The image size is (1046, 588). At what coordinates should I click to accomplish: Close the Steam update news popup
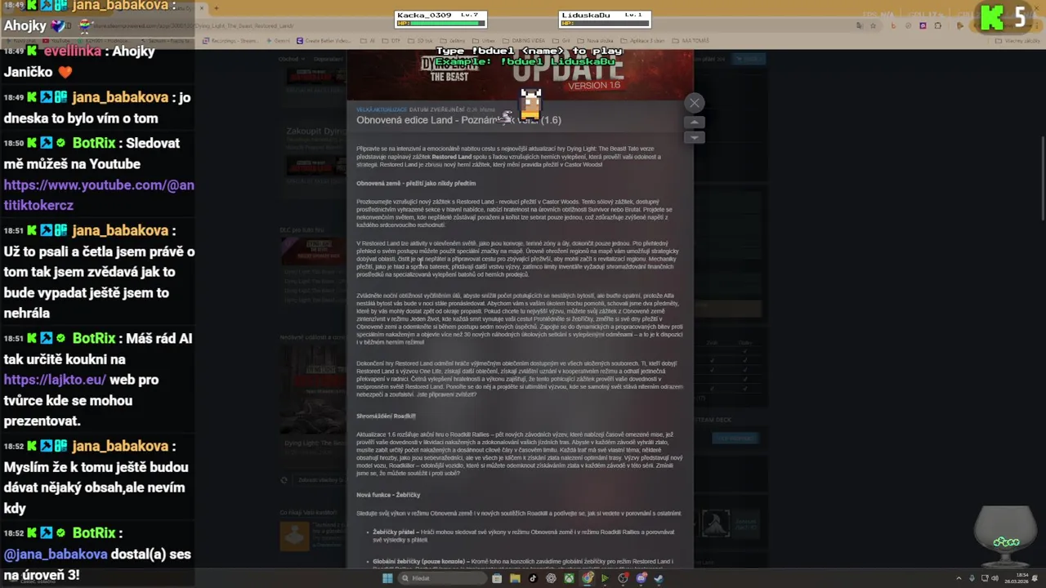point(694,103)
